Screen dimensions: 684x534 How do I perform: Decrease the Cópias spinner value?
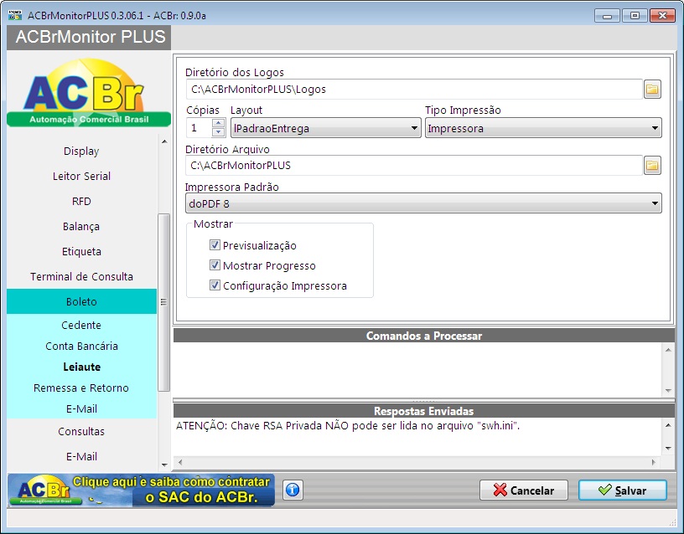(219, 132)
